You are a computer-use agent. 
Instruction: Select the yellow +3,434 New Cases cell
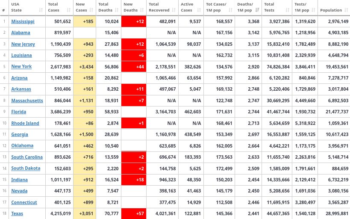[x=85, y=67]
